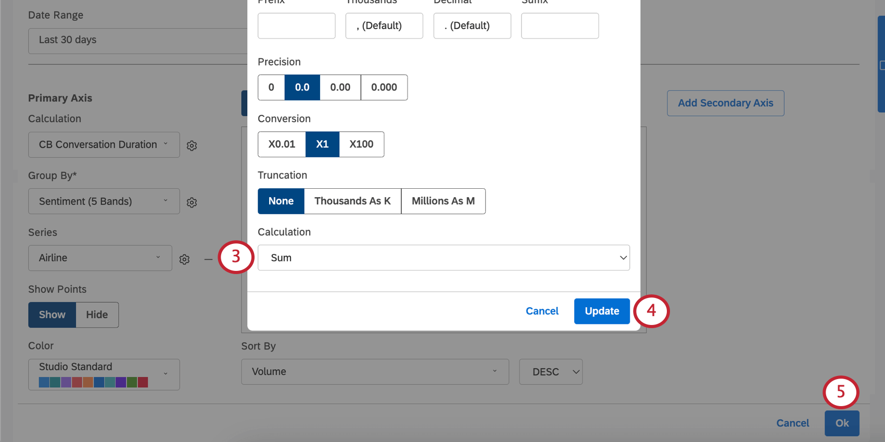This screenshot has width=885, height=442.
Task: Click Add Secondary Axis
Action: coord(725,103)
